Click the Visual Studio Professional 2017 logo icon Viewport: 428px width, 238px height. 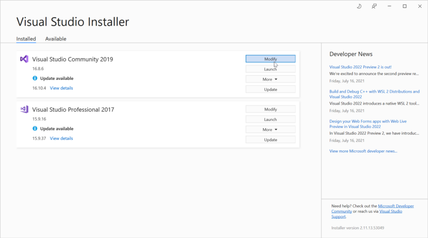(24, 109)
